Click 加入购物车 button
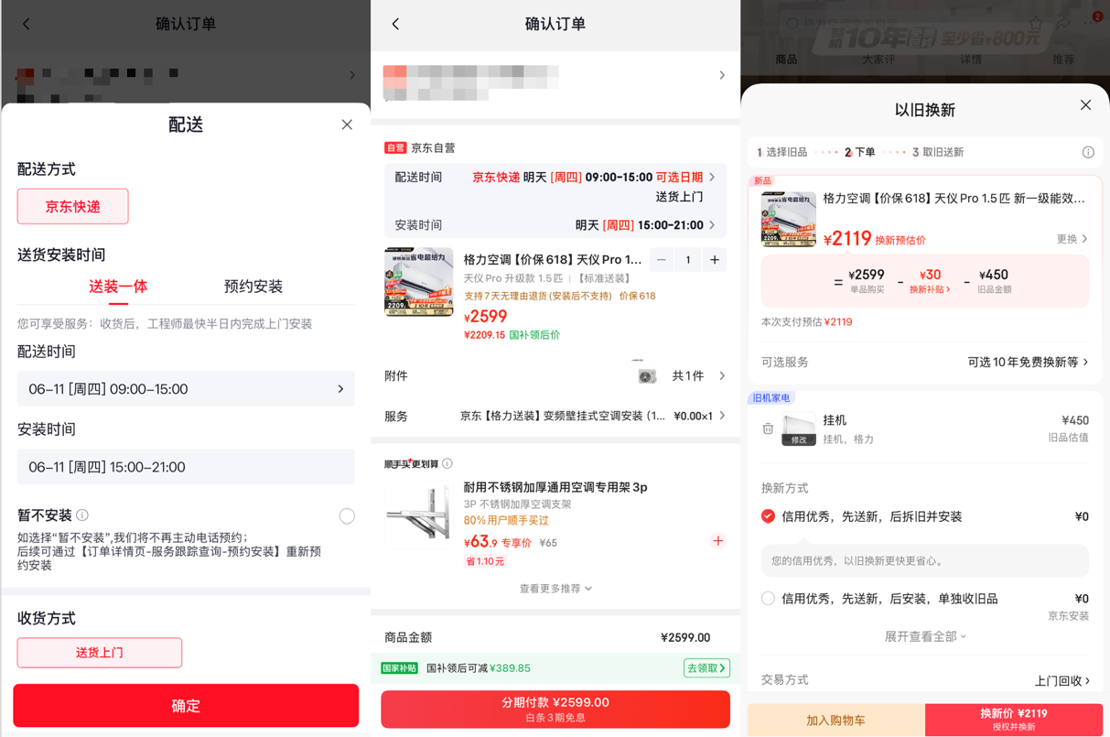1110x737 pixels. click(x=835, y=720)
